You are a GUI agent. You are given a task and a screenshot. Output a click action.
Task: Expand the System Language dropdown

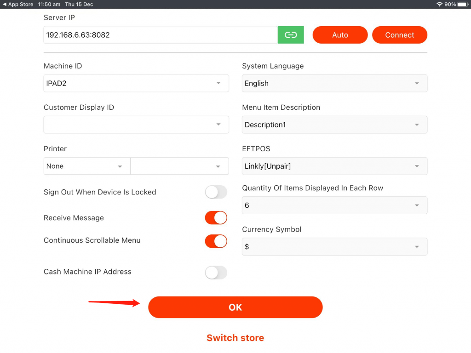coord(334,83)
